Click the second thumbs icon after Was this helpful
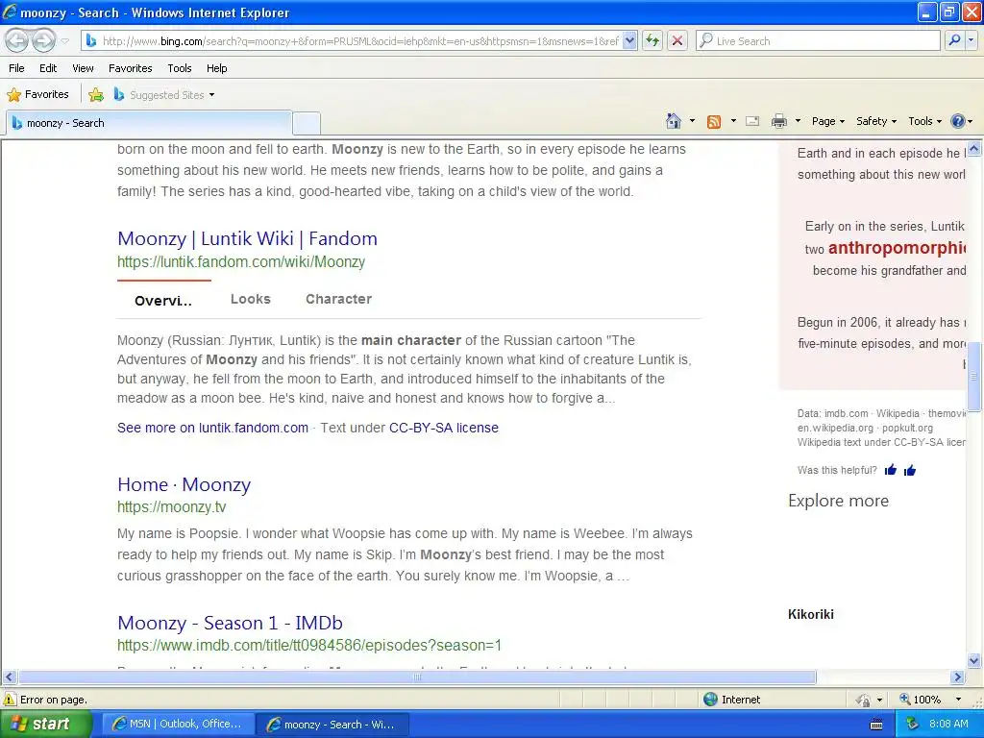This screenshot has width=984, height=738. [910, 470]
